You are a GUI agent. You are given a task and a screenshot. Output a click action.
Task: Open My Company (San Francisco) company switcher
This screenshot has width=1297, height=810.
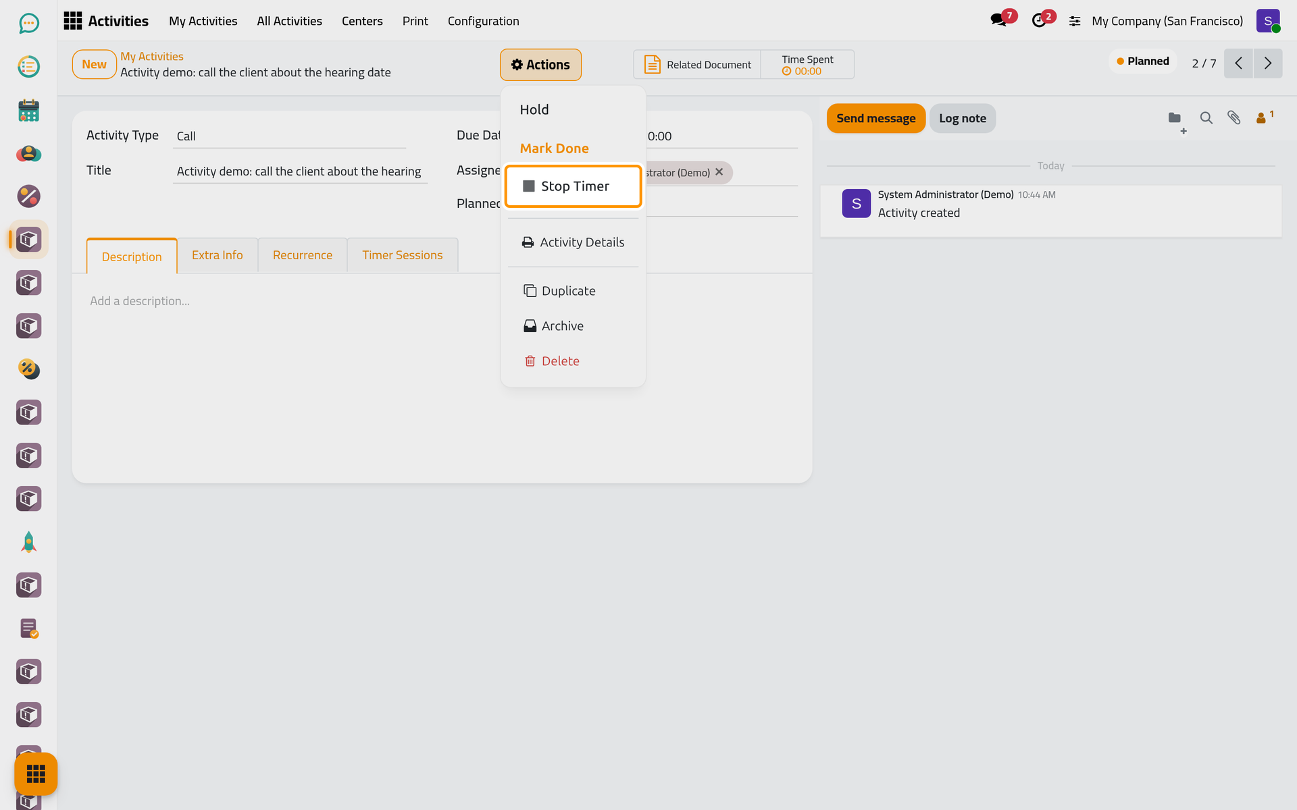[x=1167, y=21]
